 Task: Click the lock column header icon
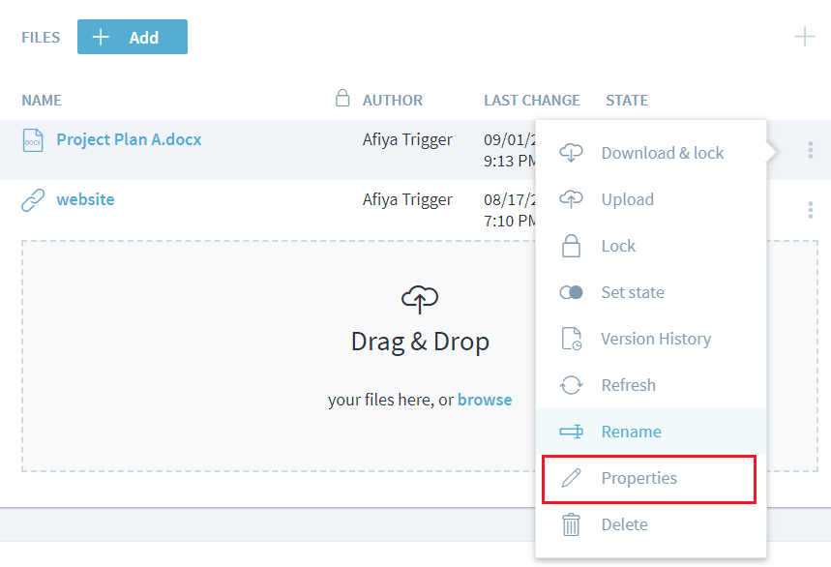341,99
